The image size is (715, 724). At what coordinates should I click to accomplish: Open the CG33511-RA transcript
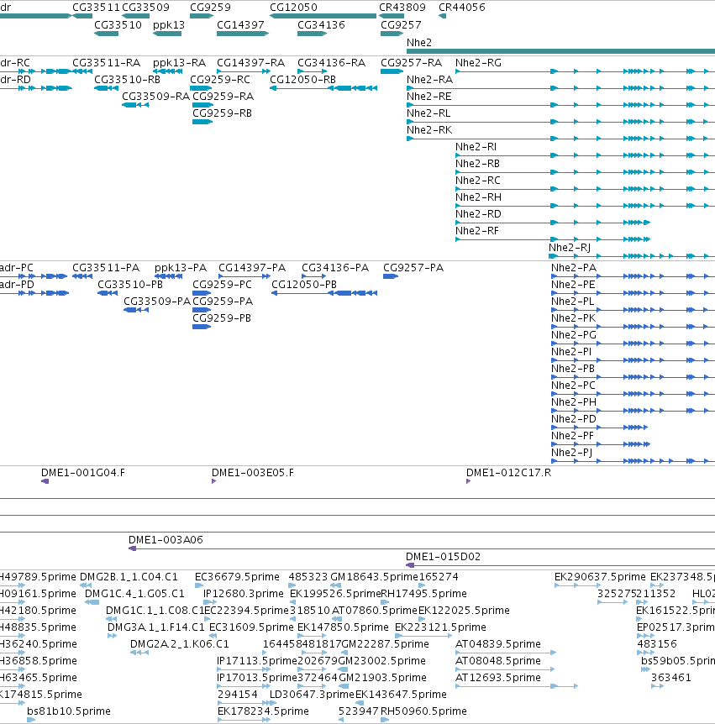click(x=106, y=63)
